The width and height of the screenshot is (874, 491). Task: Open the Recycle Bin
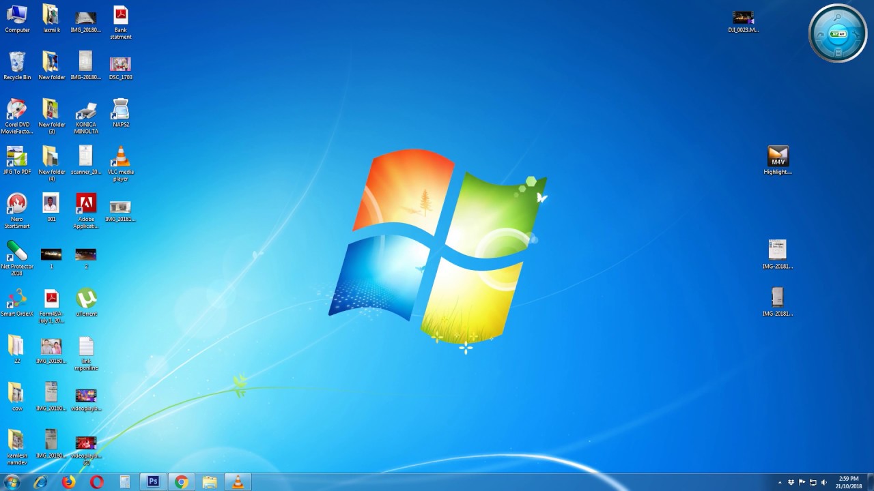point(17,66)
